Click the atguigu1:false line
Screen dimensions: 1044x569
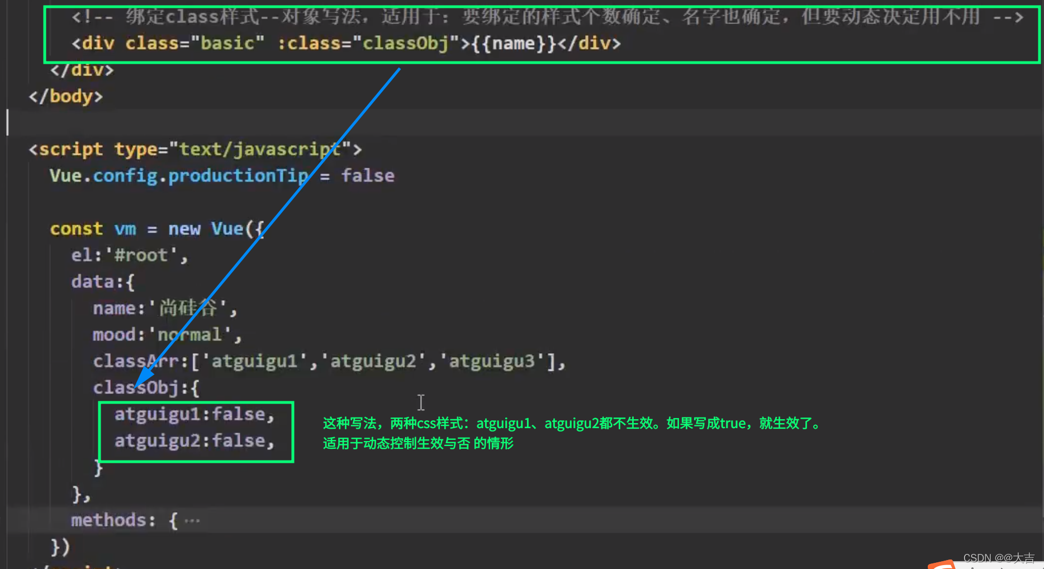coord(194,414)
